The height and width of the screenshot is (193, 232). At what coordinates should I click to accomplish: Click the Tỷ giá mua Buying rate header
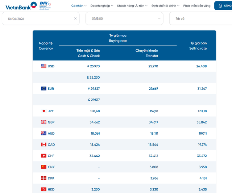coord(118,38)
